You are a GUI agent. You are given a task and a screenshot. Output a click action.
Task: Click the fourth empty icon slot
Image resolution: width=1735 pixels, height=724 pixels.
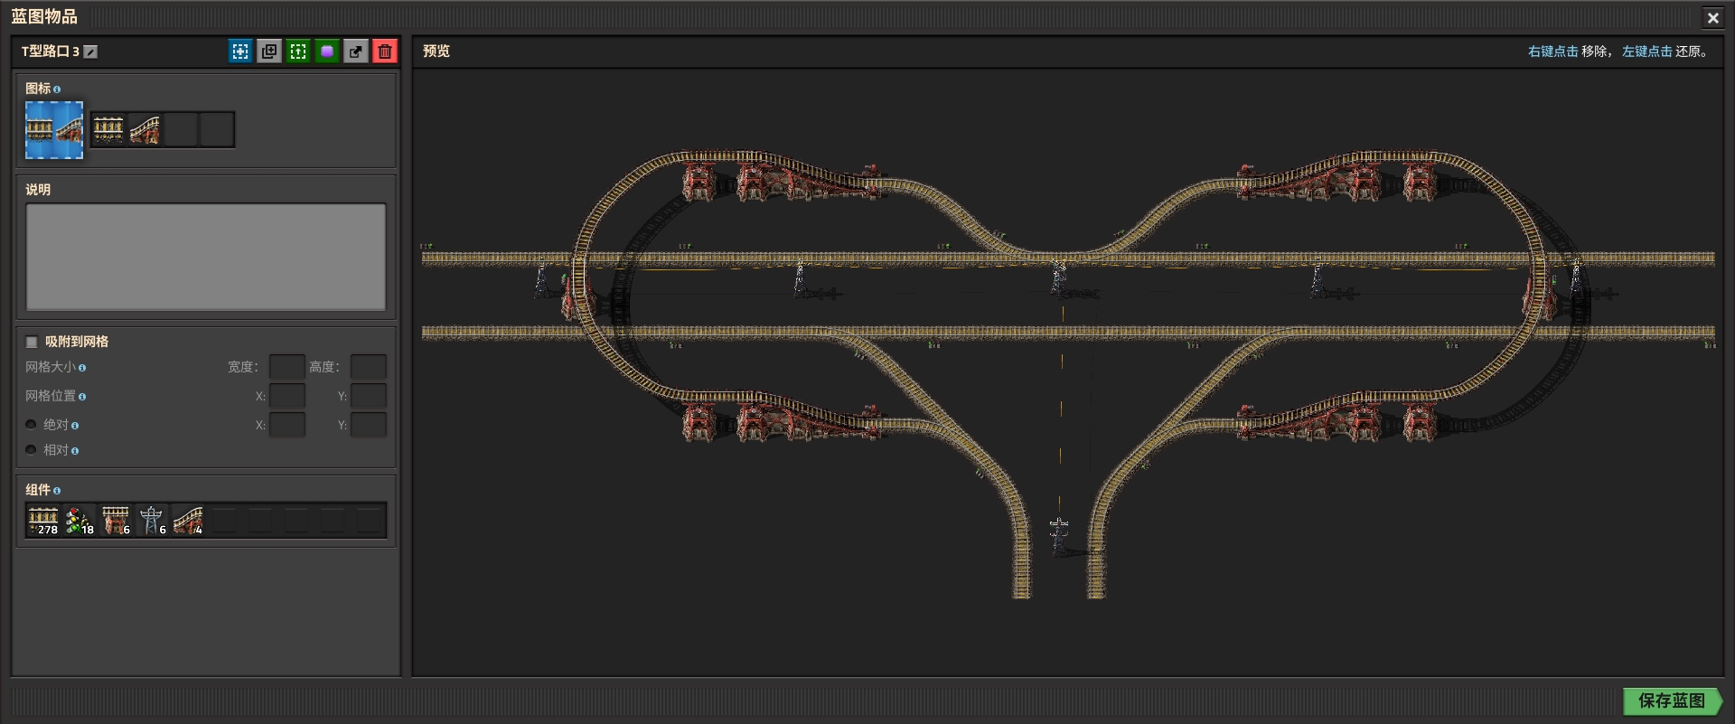coord(217,129)
